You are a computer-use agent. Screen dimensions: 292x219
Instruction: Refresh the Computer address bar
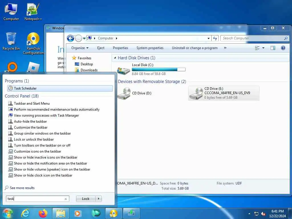(215, 38)
